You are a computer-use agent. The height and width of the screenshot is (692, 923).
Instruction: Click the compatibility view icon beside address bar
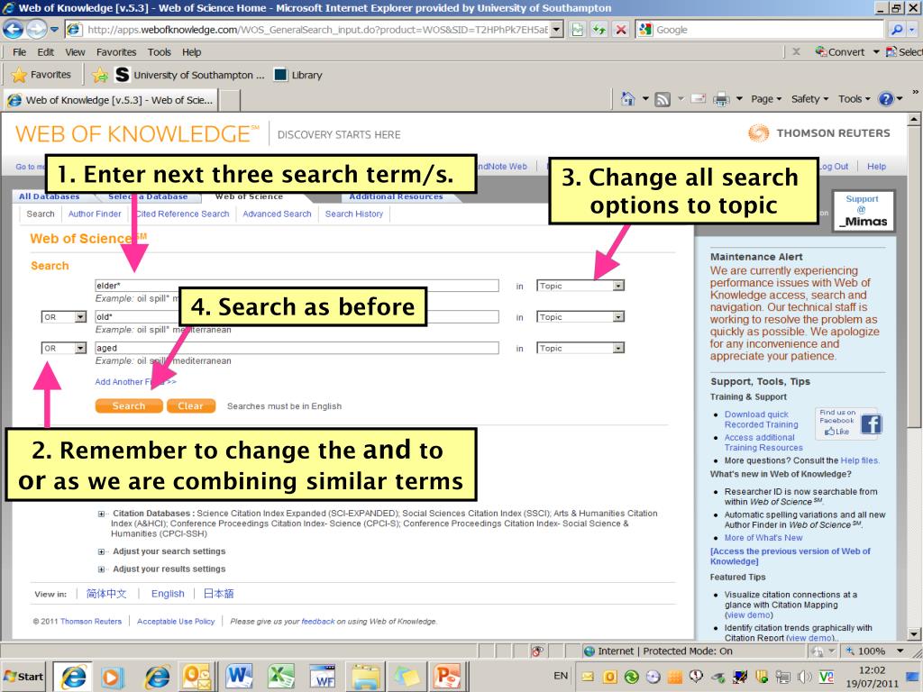click(x=578, y=30)
